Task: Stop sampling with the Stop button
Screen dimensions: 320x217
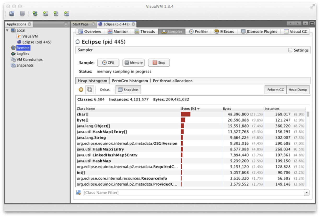Action: [x=159, y=63]
